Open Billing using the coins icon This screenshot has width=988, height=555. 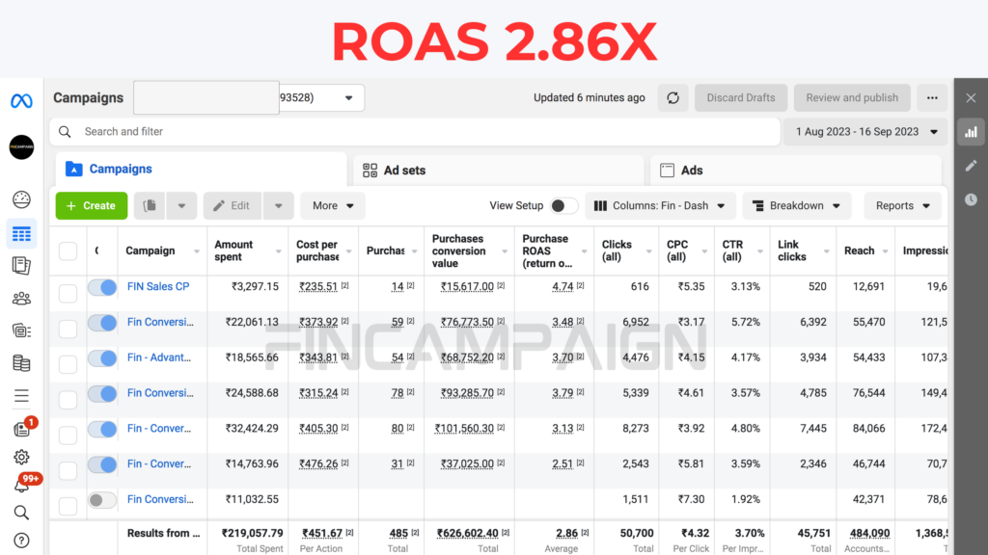[21, 362]
